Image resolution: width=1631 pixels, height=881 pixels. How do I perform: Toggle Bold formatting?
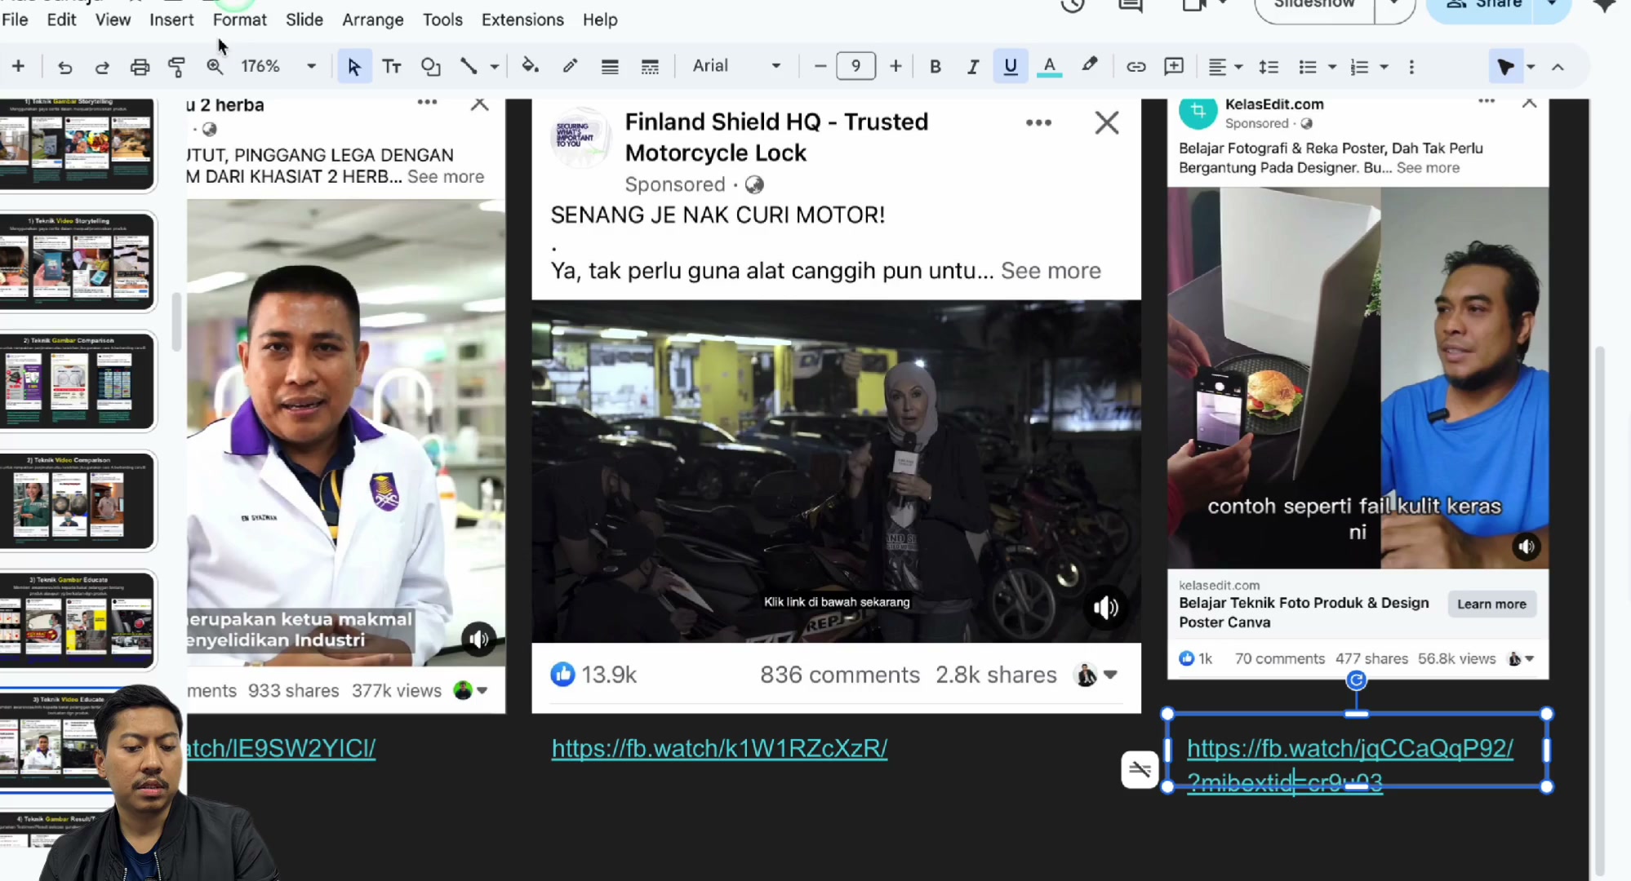(x=935, y=67)
